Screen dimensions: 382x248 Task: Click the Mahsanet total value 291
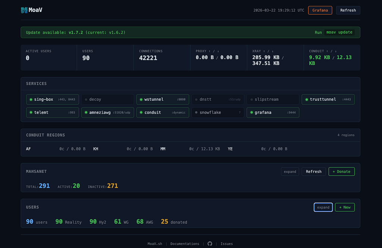pyautogui.click(x=44, y=186)
